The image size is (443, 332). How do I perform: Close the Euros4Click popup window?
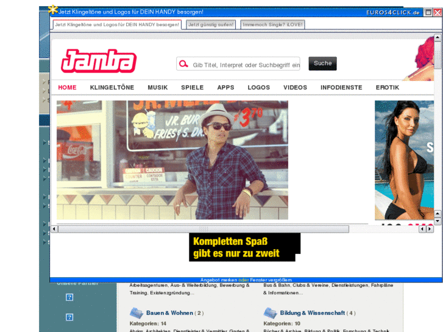438,12
